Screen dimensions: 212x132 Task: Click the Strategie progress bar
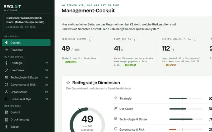tap(186, 98)
